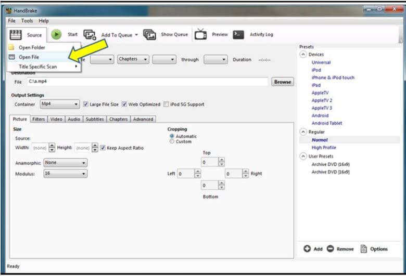Click the Source clapperboard icon
406x276 pixels.
[15, 34]
